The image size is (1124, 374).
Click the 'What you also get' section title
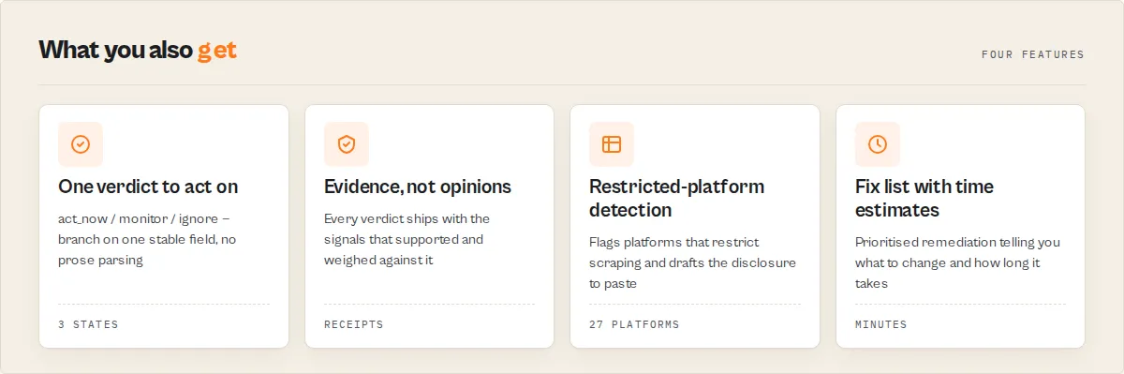(x=138, y=50)
